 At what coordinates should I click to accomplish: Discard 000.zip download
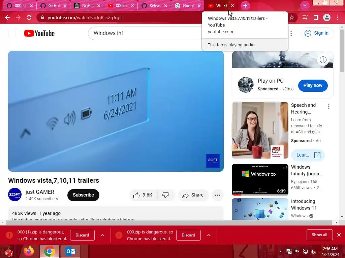click(x=188, y=235)
